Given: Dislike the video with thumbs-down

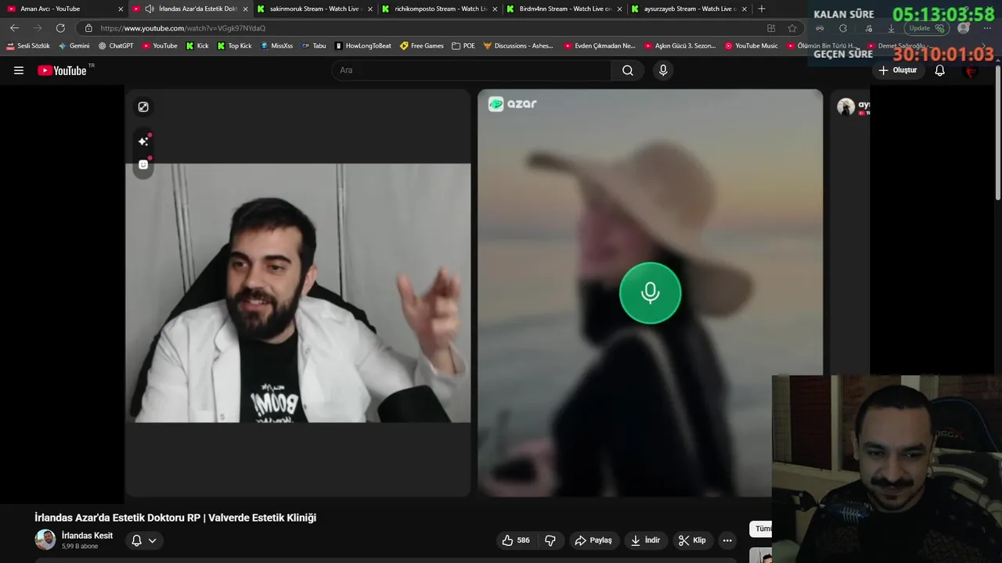Looking at the screenshot, I should [550, 540].
